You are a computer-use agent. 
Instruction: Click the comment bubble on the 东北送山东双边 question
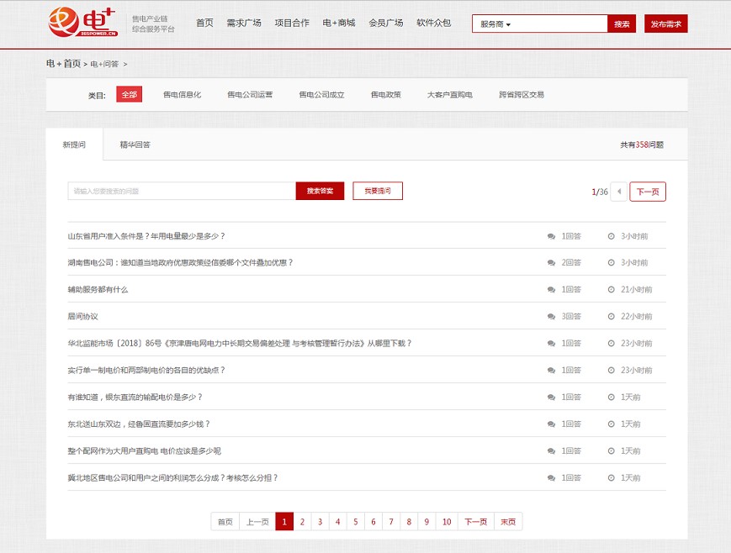[x=551, y=424]
